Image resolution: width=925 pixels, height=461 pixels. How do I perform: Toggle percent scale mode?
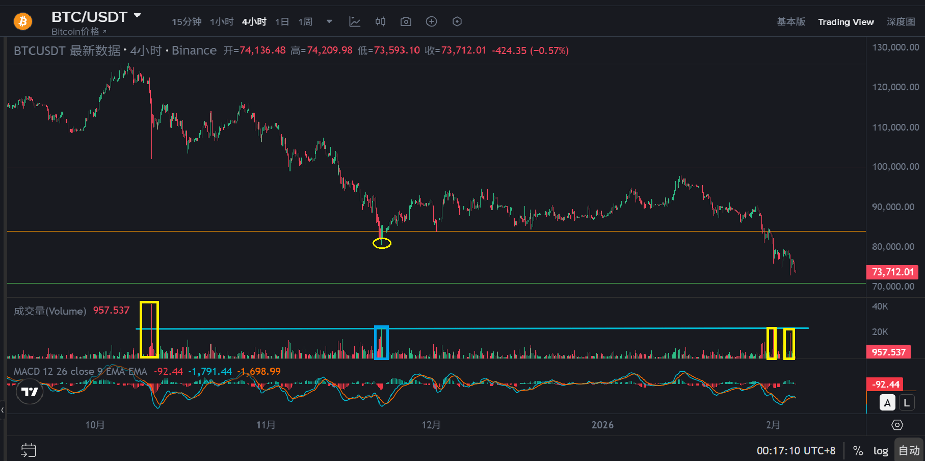point(858,451)
